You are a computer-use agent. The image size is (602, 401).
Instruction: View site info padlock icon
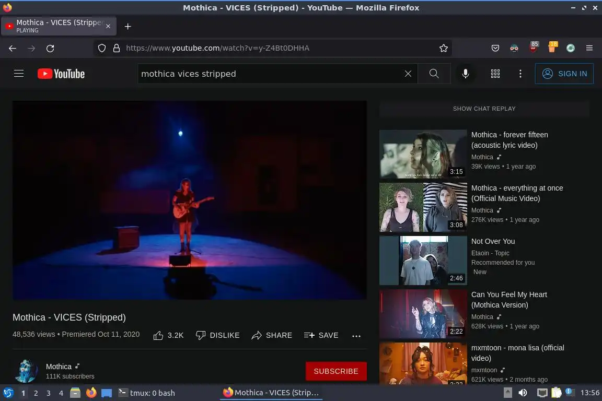(117, 48)
